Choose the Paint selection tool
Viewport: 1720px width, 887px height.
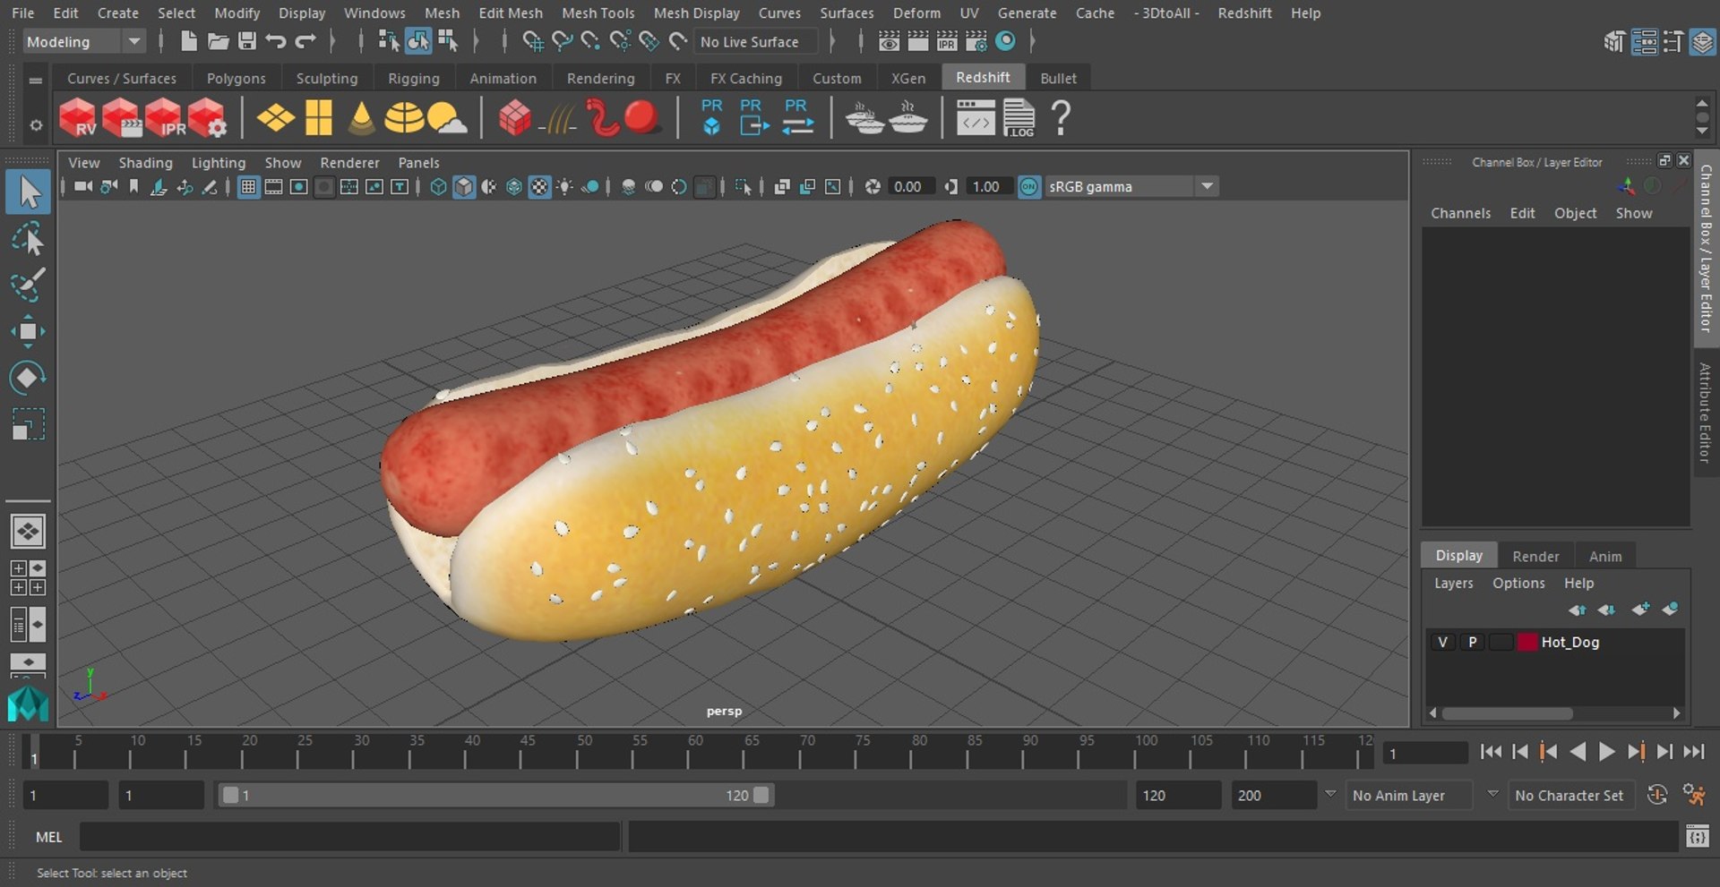coord(28,286)
